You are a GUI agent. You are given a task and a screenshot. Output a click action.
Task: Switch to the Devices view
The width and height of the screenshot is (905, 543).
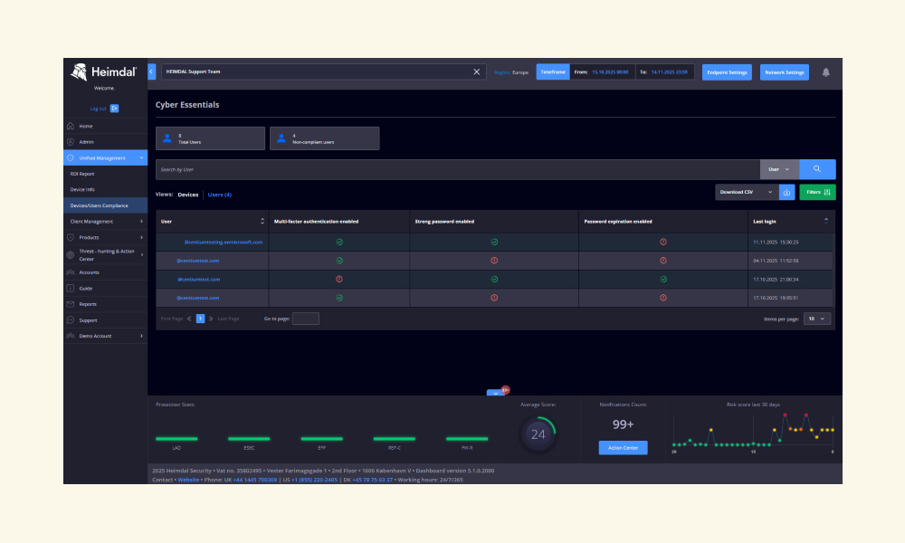point(188,195)
